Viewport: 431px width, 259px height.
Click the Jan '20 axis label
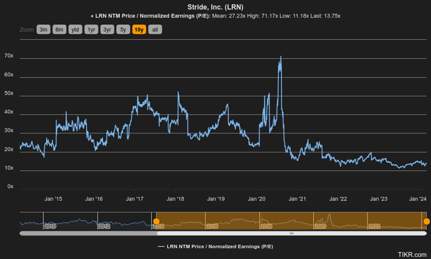click(x=257, y=199)
